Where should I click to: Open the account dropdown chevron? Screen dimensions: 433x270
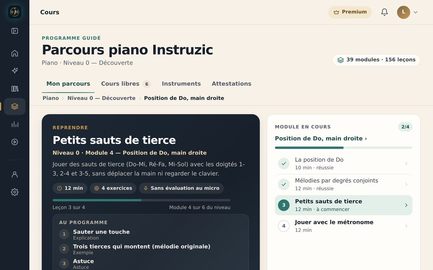tap(416, 12)
